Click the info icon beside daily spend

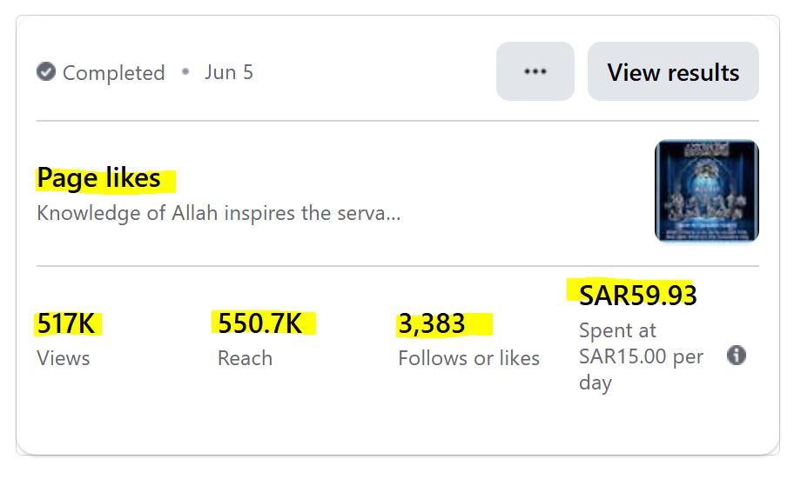(737, 356)
